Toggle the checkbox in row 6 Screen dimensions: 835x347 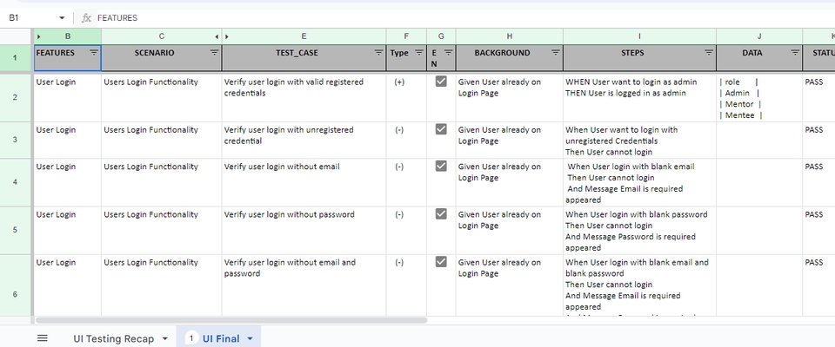[441, 262]
